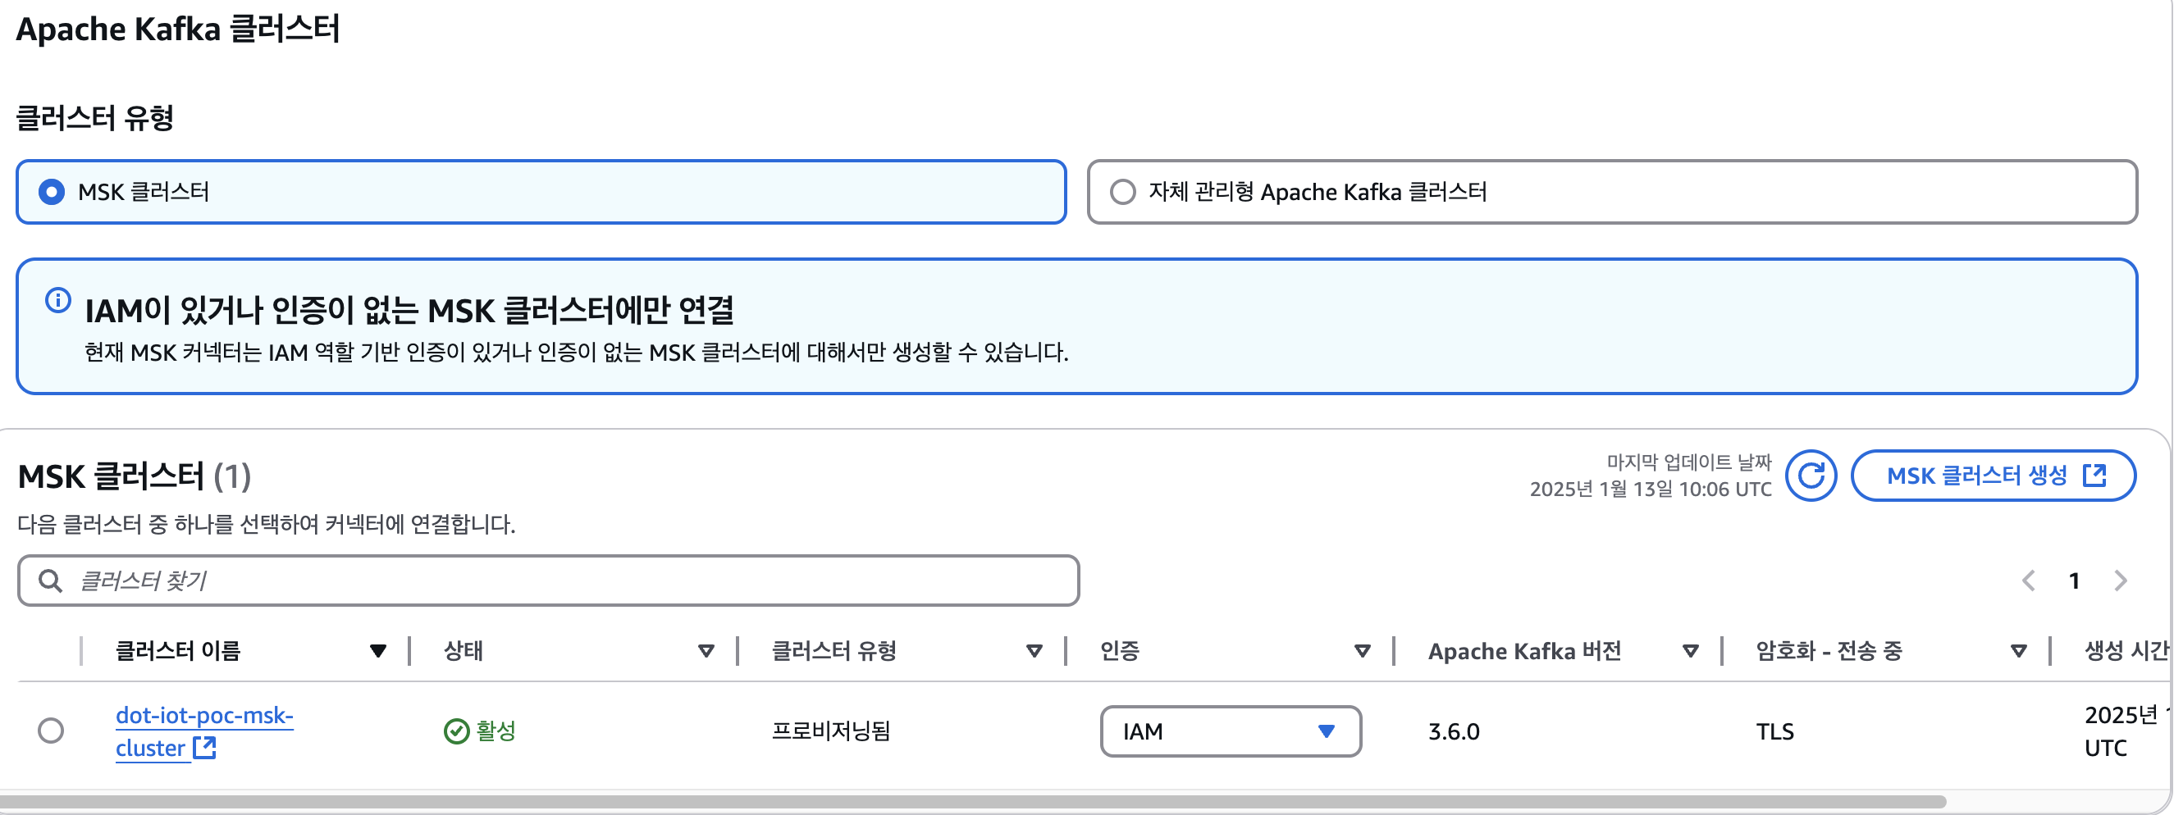
Task: Click the 클러스터 찾기 search field
Action: pyautogui.click(x=549, y=581)
